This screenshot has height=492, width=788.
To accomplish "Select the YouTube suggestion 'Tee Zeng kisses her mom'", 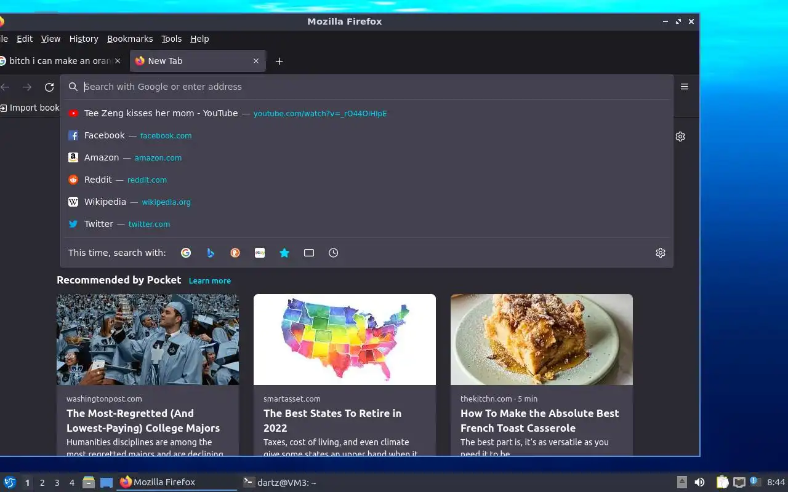I will pyautogui.click(x=366, y=113).
